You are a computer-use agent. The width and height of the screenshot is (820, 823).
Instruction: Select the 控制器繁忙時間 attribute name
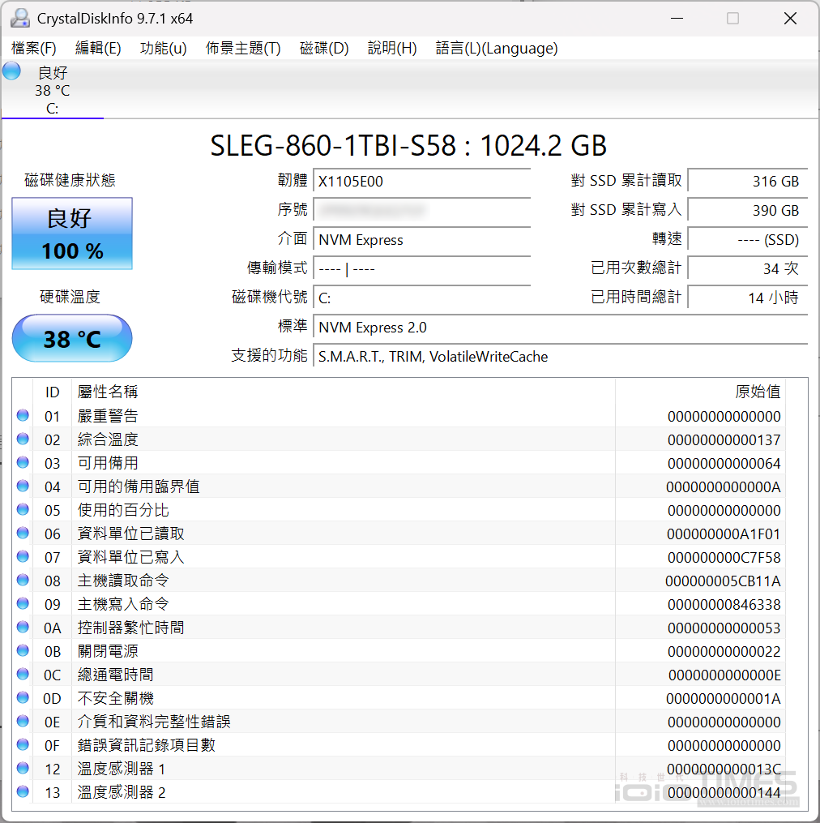pyautogui.click(x=130, y=628)
